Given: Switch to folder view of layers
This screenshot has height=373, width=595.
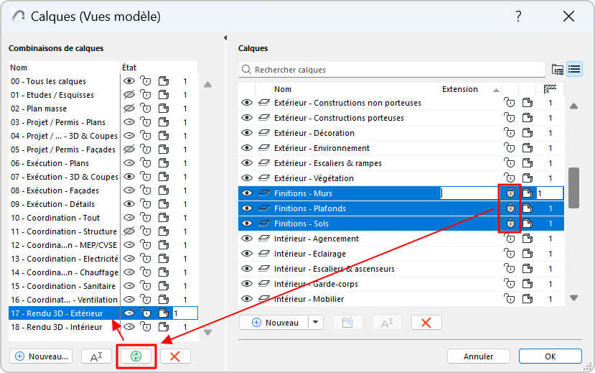Looking at the screenshot, I should click(x=558, y=70).
